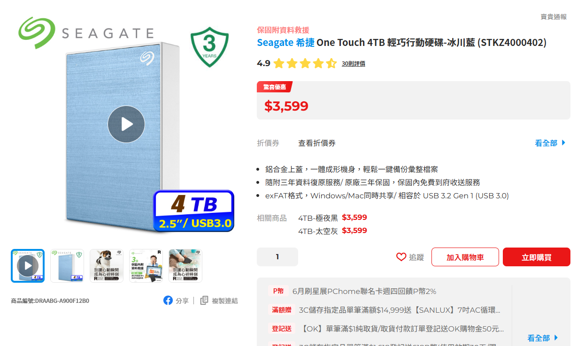Select the first video thumbnail
Image resolution: width=577 pixels, height=346 pixels.
tap(28, 266)
